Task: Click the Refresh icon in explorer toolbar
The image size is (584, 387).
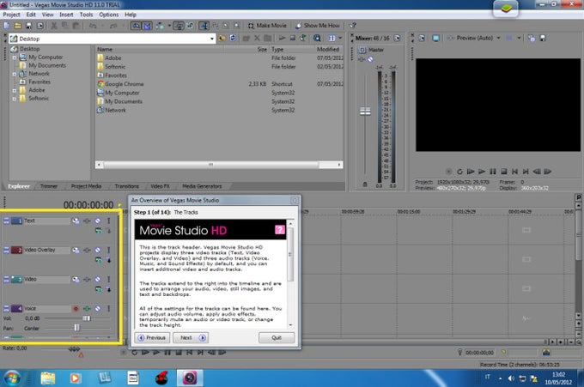Action: 233,39
